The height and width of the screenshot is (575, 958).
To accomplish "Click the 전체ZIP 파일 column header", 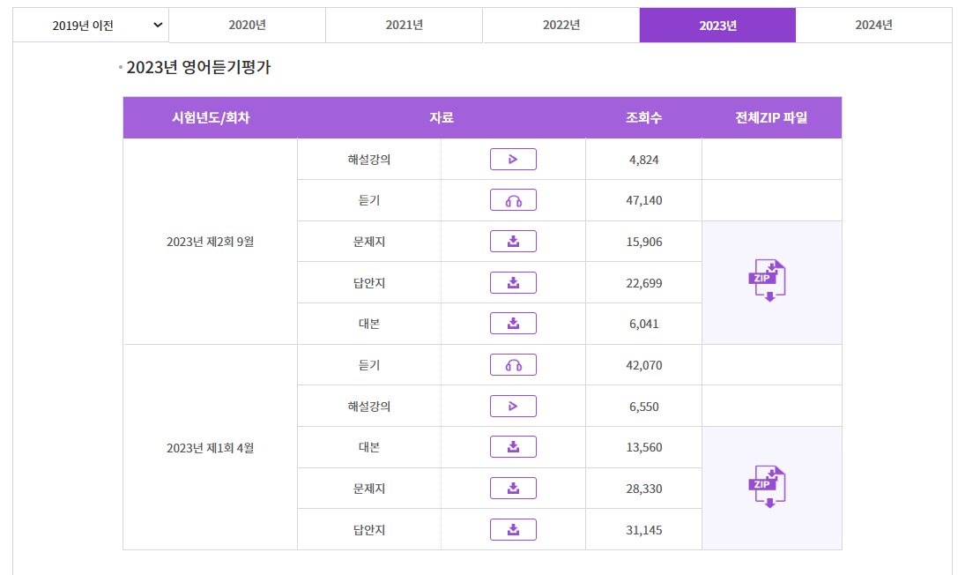I will [x=771, y=118].
